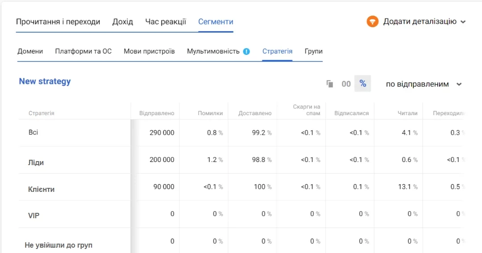This screenshot has width=482, height=253.
Task: Select VIP row label
Action: [x=34, y=216]
